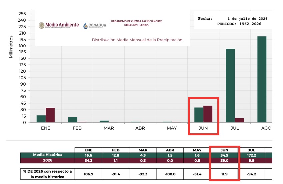Select the green ENE historical bar
Viewport: 283px width, 184px height.
coord(41,119)
